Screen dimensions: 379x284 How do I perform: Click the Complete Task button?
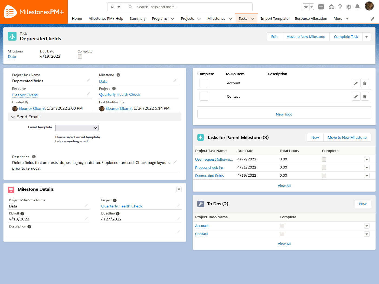[x=346, y=37]
